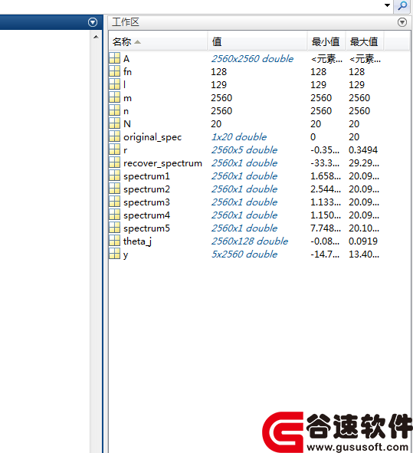Open the dropdown arrow beside search icon
413x453 pixels.
coord(387,5)
